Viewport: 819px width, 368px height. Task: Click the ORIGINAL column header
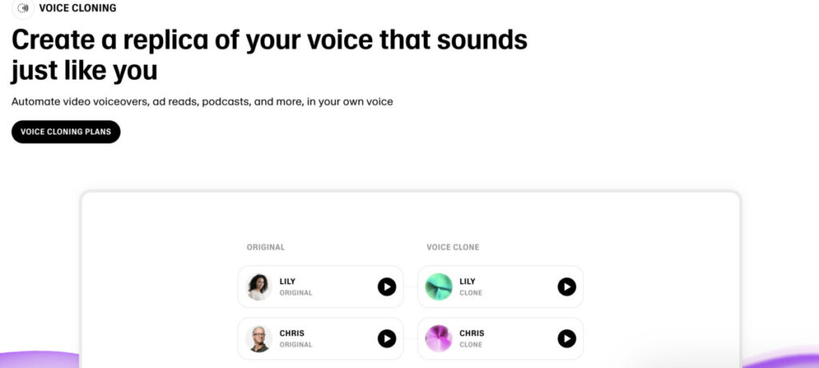pyautogui.click(x=266, y=247)
